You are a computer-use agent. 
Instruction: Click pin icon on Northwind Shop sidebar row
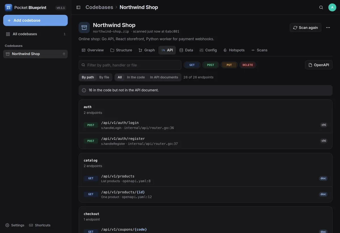[64, 54]
